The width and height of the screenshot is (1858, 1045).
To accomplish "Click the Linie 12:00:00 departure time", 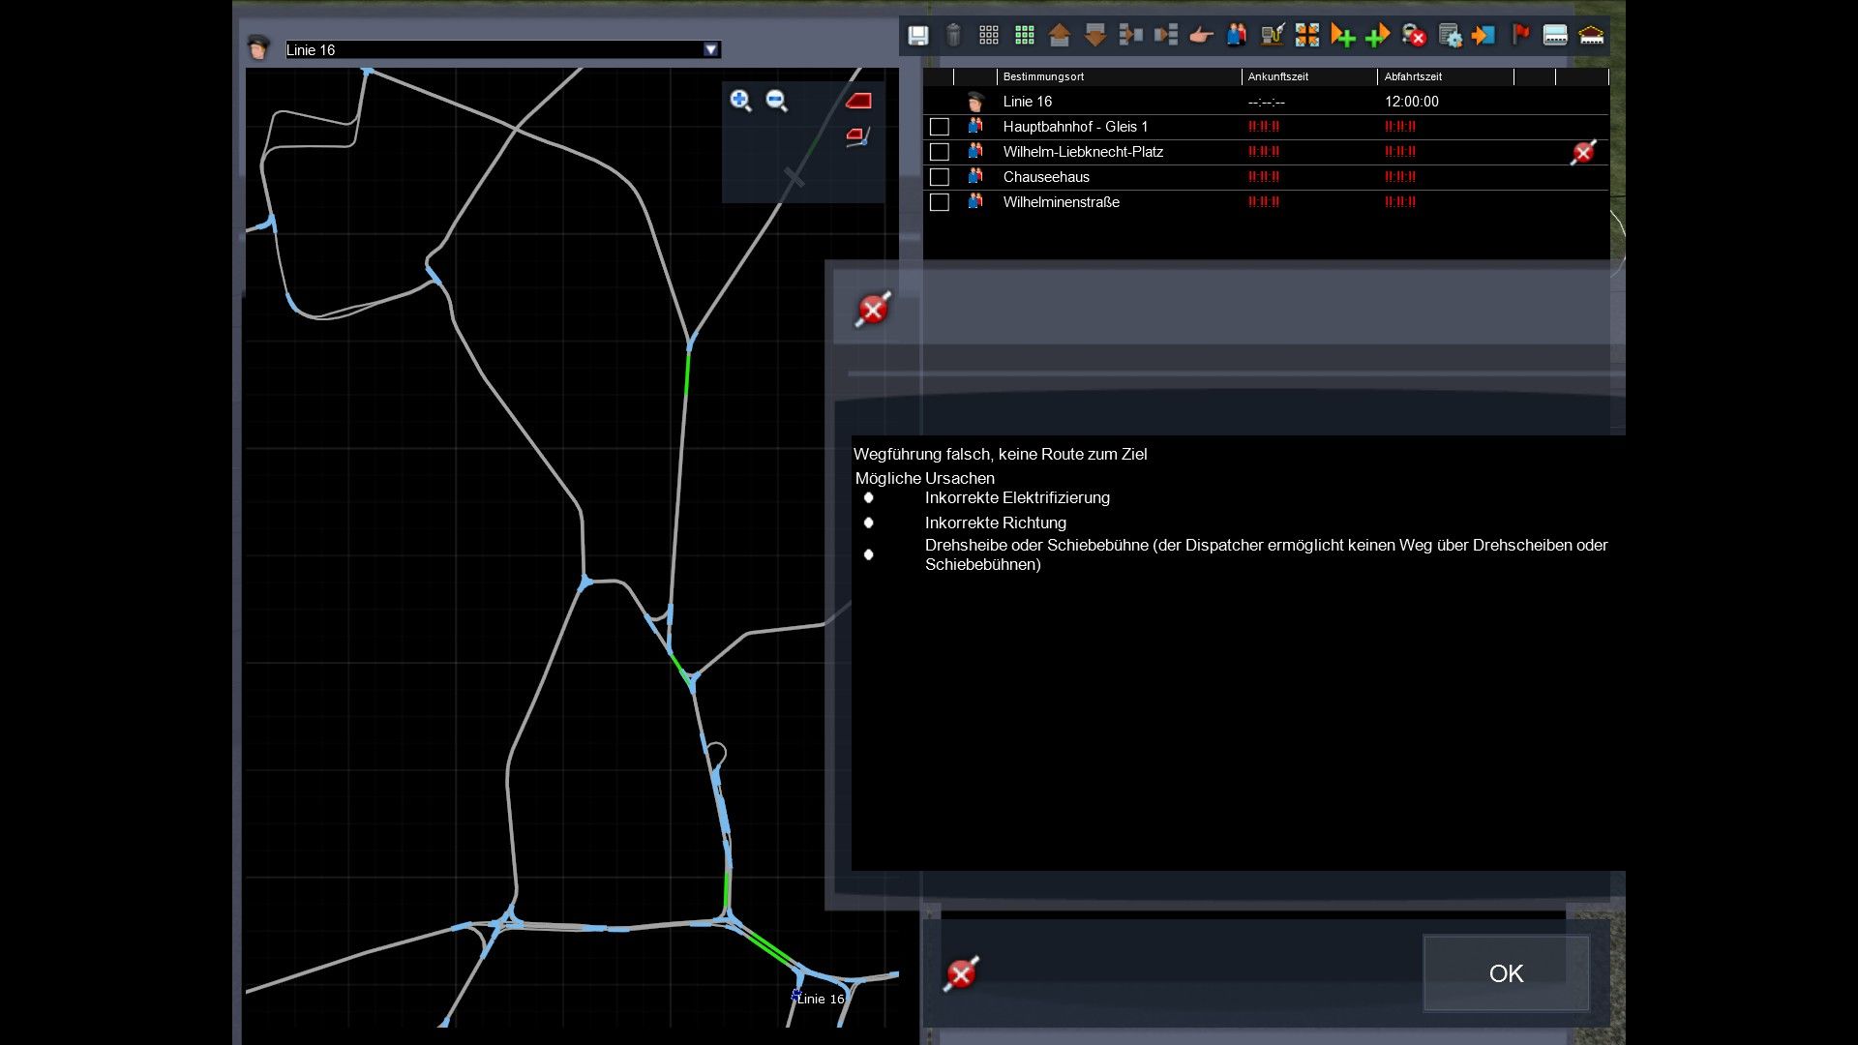I will pyautogui.click(x=1411, y=102).
